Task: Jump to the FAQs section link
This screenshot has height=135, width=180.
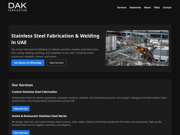Action: (157, 7)
